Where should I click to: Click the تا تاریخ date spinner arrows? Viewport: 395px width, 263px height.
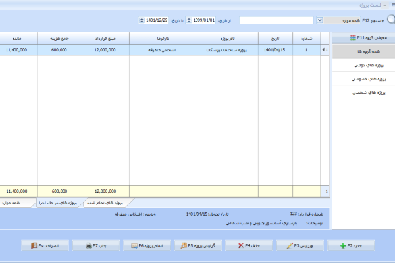click(142, 20)
